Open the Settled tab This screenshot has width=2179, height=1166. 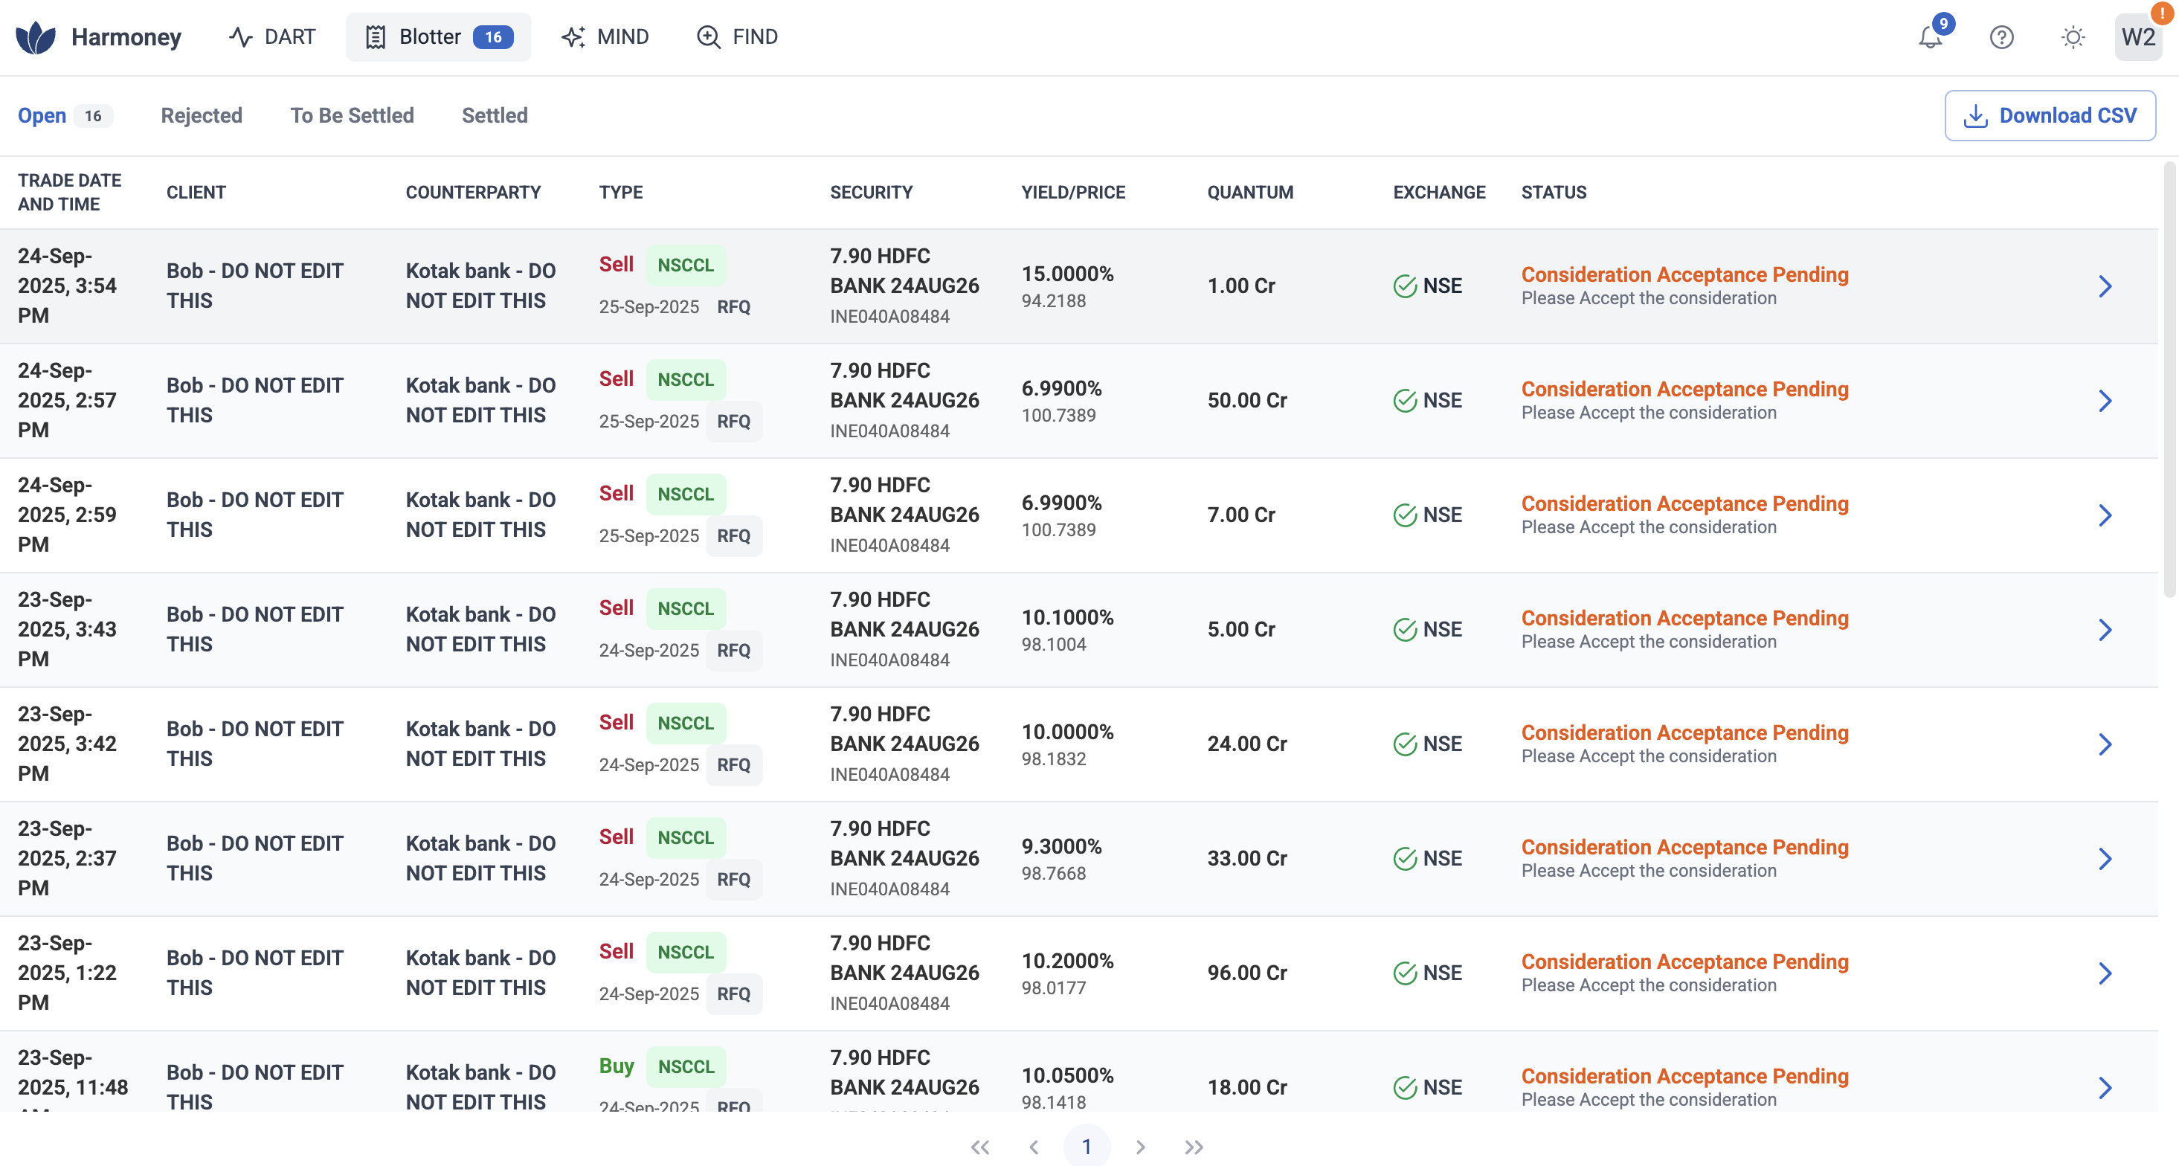[494, 116]
